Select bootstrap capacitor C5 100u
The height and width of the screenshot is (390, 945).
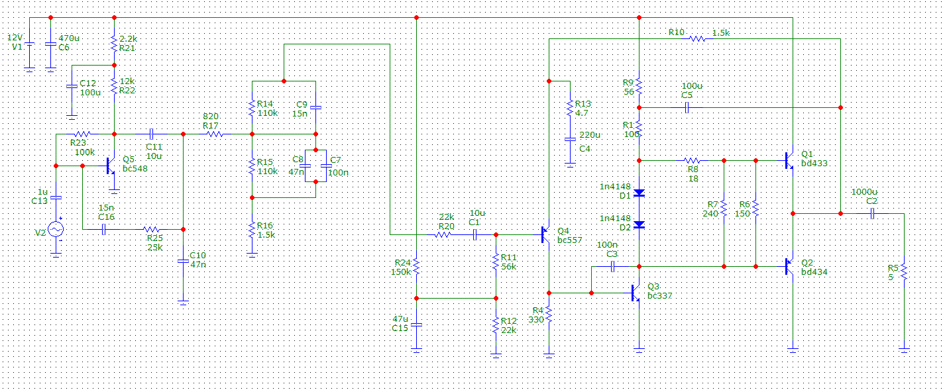[687, 107]
